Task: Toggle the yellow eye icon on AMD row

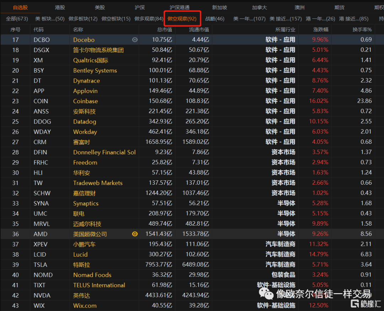Action: [135, 234]
